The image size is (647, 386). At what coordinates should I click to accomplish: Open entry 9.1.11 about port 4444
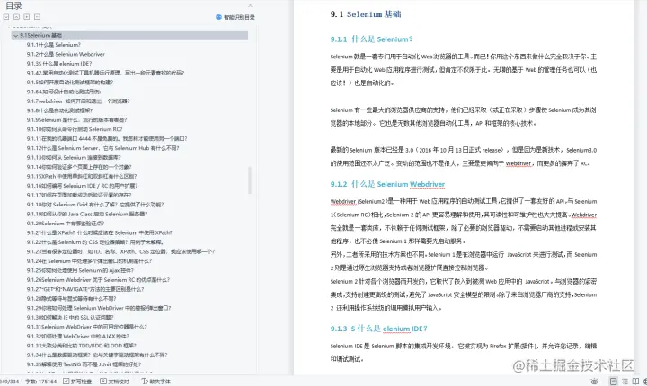107,138
